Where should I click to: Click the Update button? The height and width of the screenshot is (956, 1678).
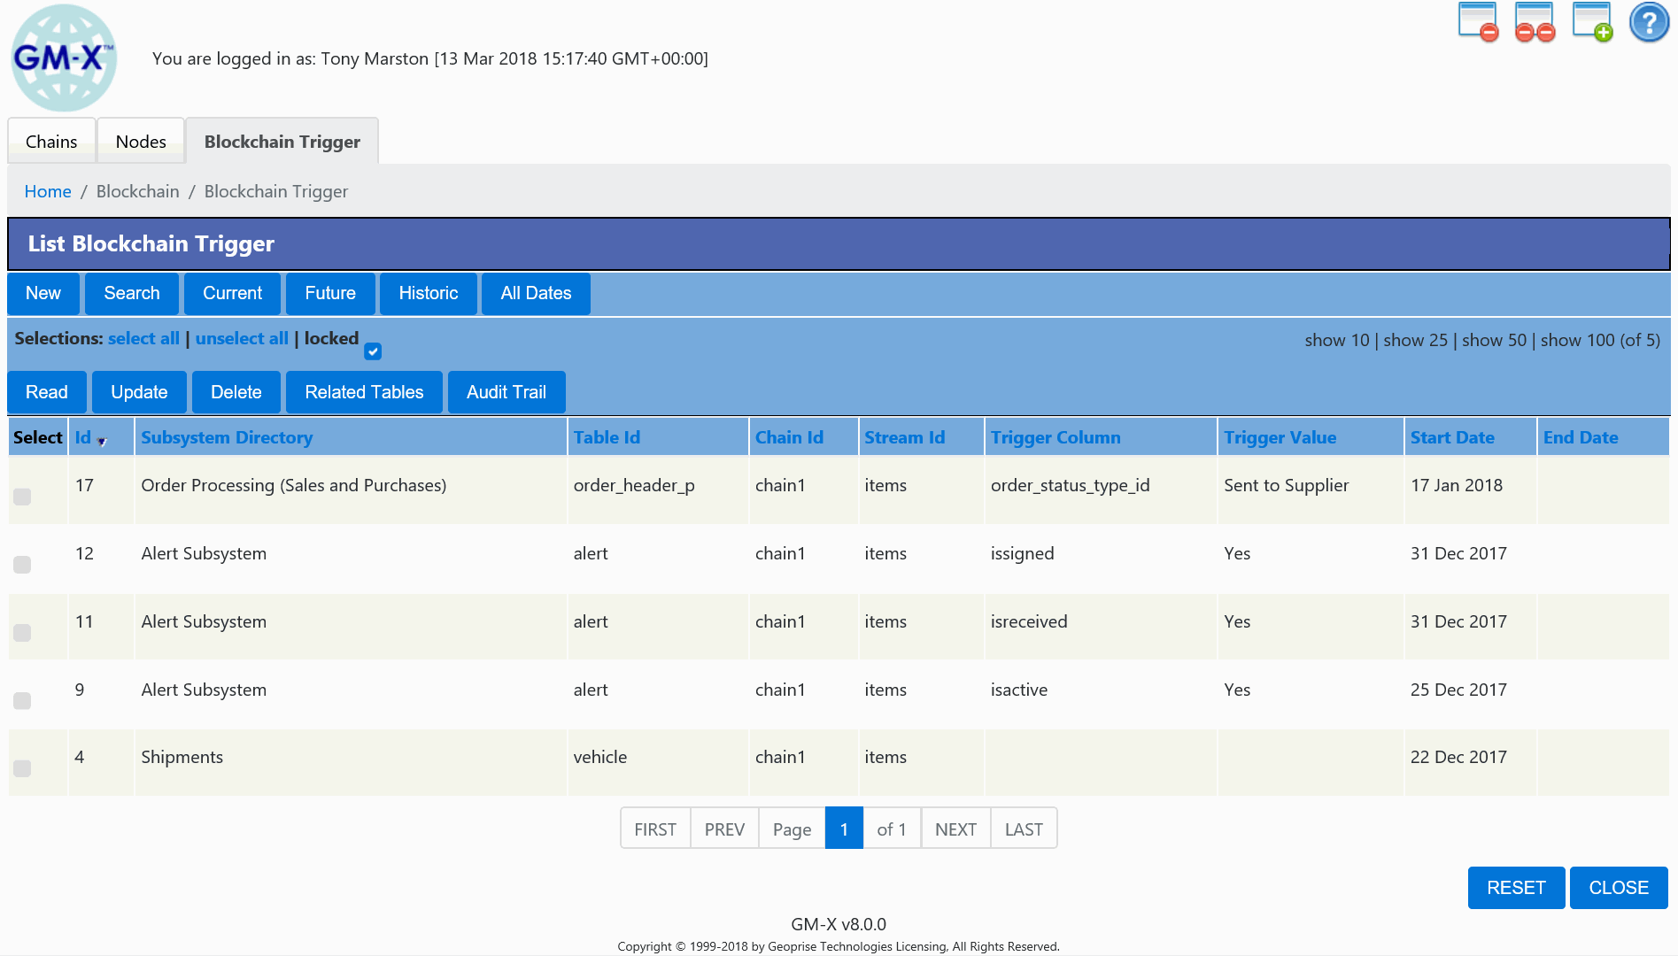coord(139,392)
